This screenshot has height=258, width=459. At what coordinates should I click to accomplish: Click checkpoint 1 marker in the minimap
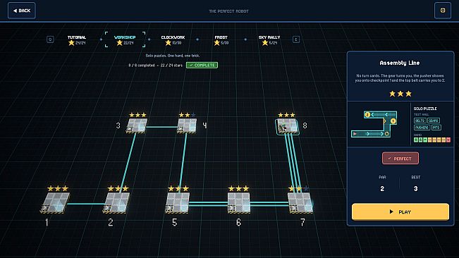tap(393, 121)
